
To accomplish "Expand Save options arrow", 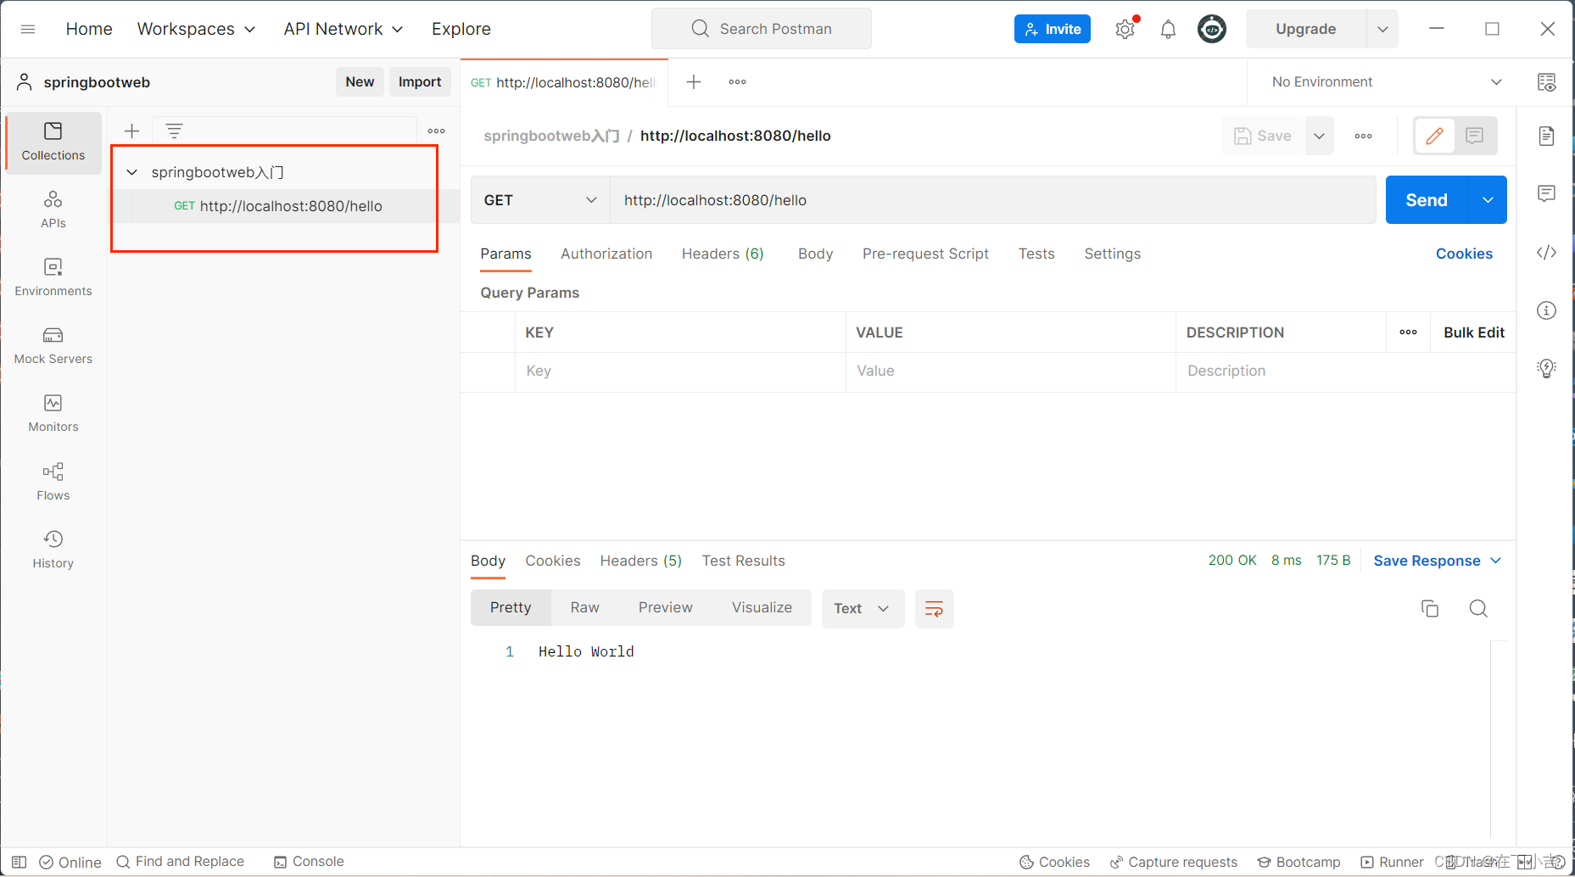I will 1319,136.
